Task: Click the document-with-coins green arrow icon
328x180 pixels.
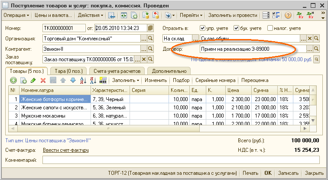Action: click(x=146, y=15)
